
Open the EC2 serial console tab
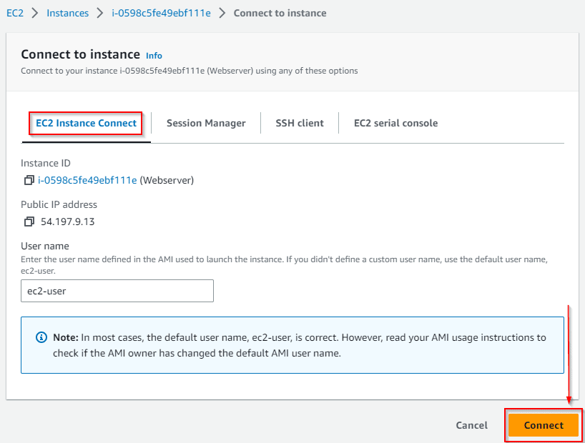395,123
